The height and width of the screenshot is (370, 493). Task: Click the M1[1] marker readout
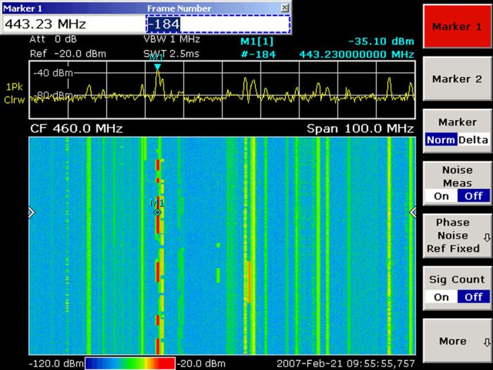point(257,42)
